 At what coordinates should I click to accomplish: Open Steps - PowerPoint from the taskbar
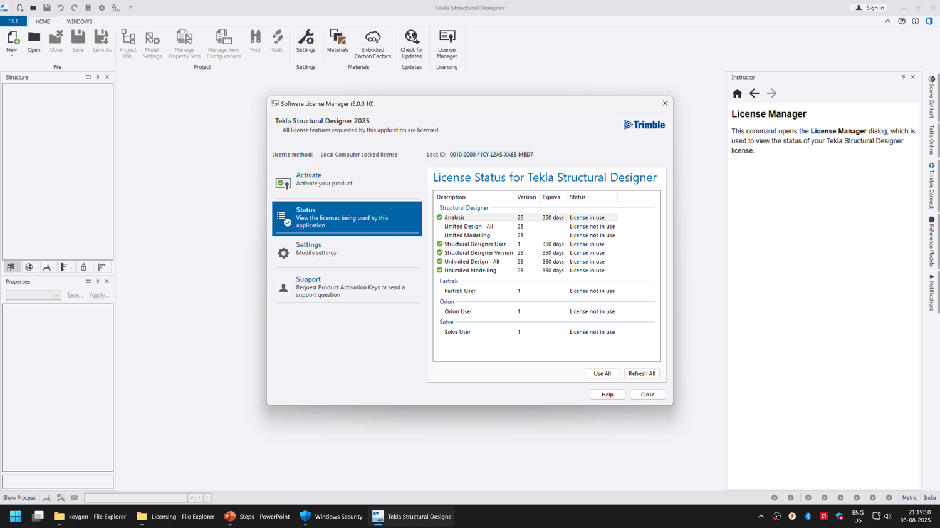click(257, 517)
